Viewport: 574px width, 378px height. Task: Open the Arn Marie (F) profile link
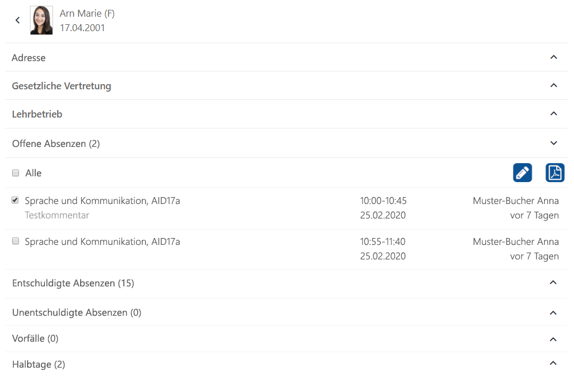[x=87, y=13]
